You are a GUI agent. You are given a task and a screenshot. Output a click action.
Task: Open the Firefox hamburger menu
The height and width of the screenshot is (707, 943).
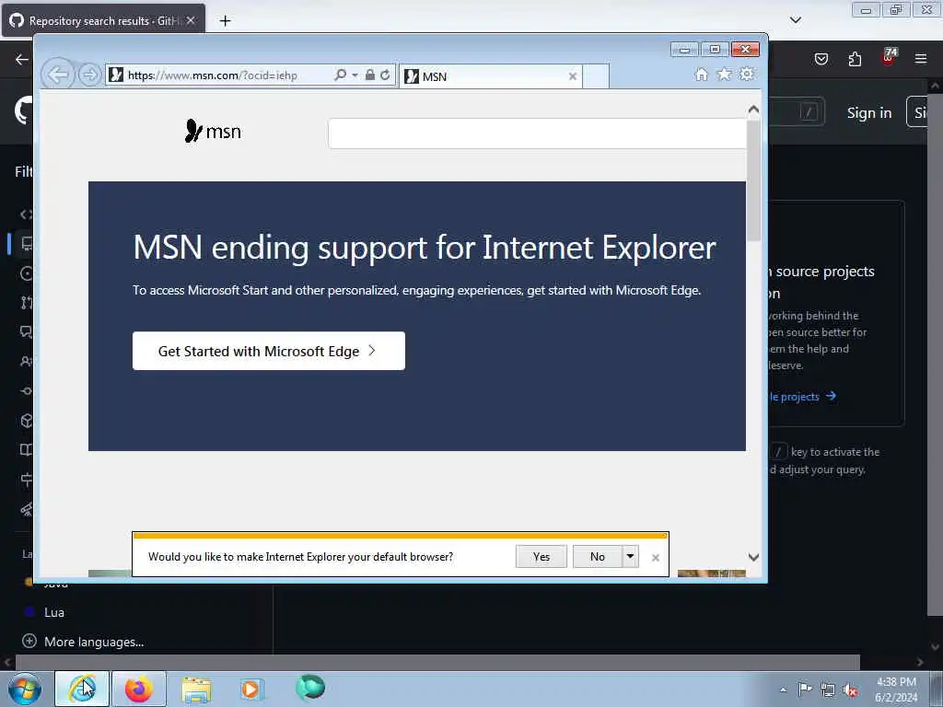coord(921,59)
